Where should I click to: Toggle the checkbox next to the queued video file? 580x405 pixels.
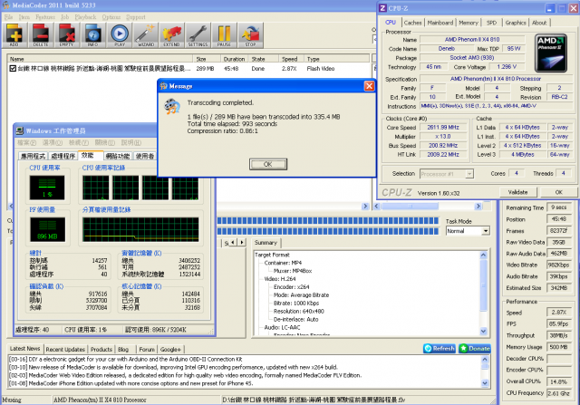13,69
